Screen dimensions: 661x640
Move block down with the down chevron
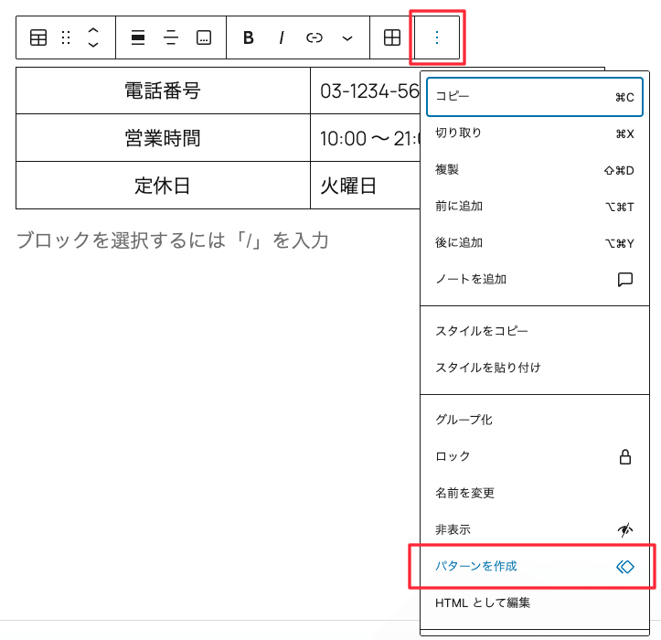pyautogui.click(x=93, y=44)
